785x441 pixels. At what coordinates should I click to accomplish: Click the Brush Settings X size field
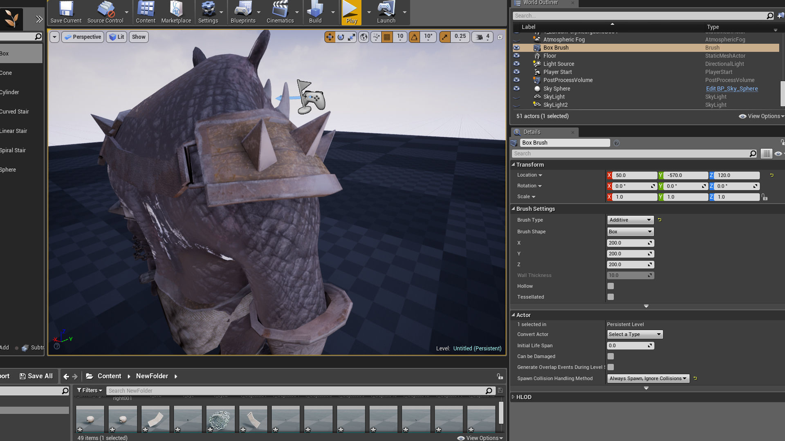[630, 243]
